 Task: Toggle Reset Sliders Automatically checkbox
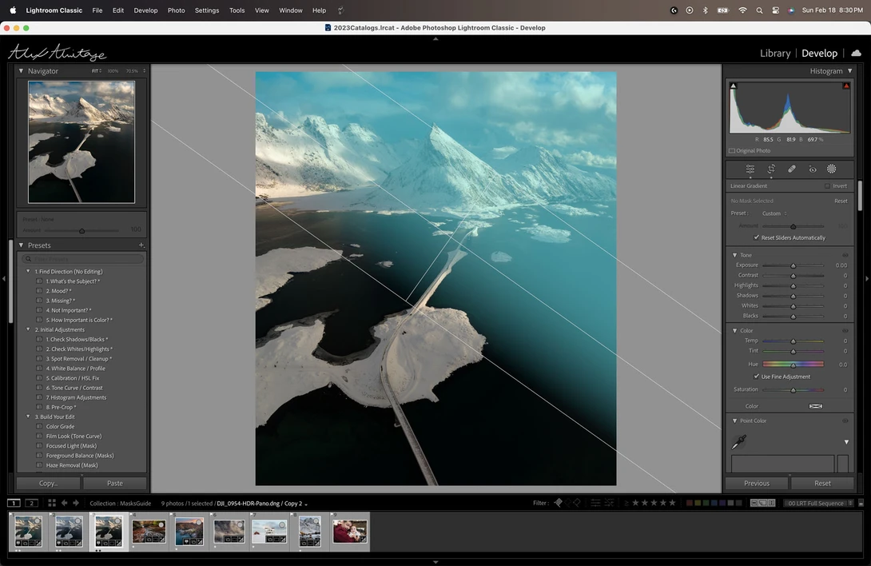(757, 237)
